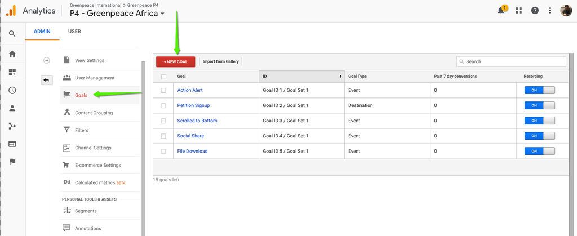The image size is (577, 236).
Task: Click the back arrow button in admin column
Action: [47, 80]
